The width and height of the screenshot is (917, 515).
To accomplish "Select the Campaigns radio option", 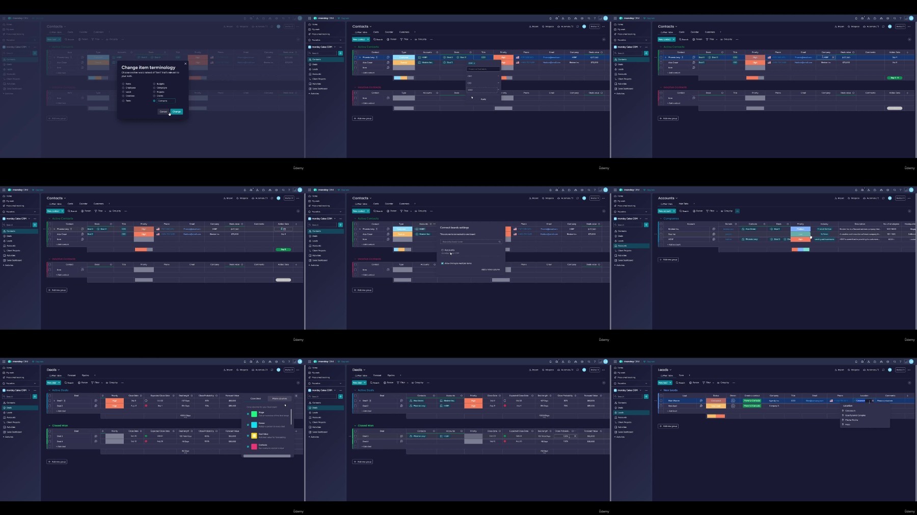I will tap(154, 88).
